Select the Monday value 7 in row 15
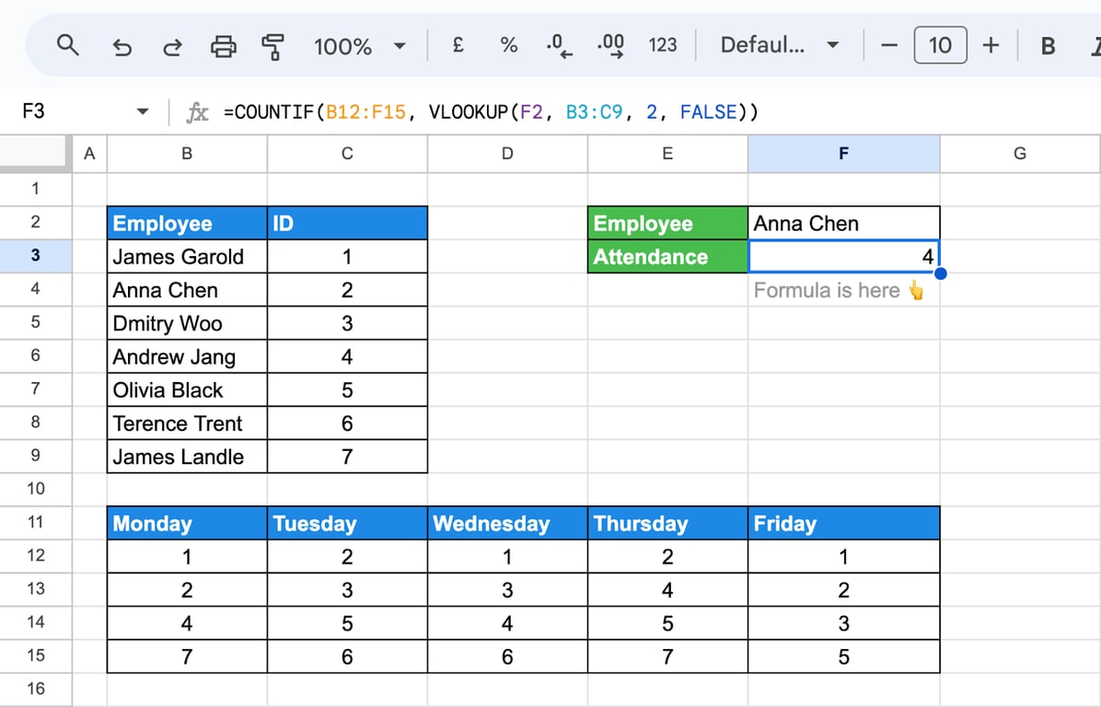The height and width of the screenshot is (707, 1101). point(187,656)
